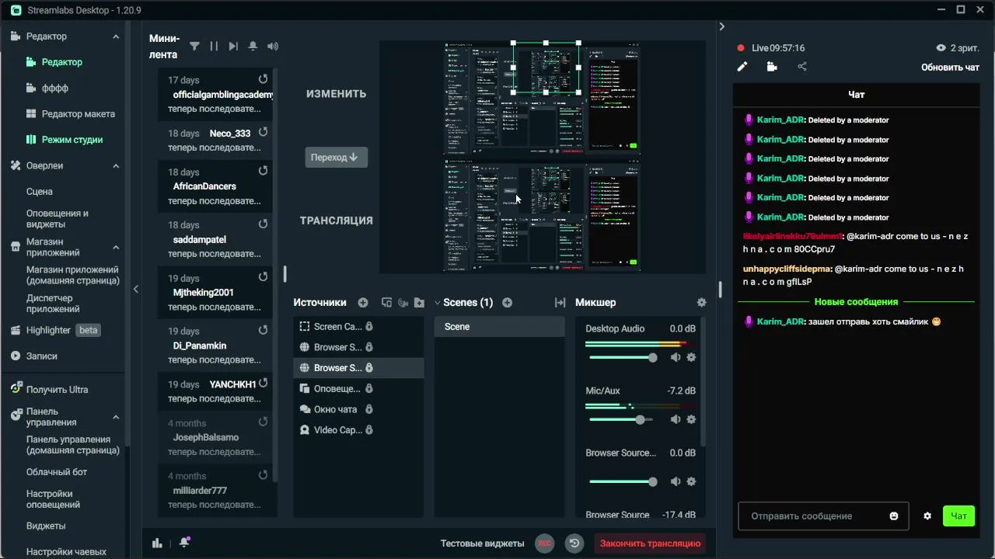
Task: Pause the mini-feed alert queue
Action: (x=214, y=47)
